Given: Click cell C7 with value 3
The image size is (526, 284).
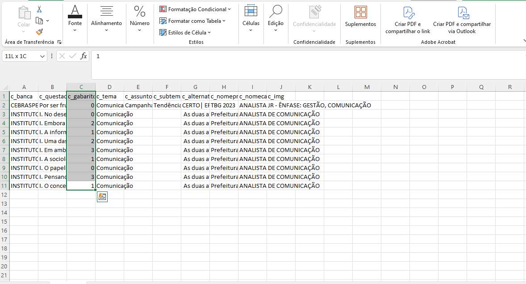Looking at the screenshot, I should [81, 150].
